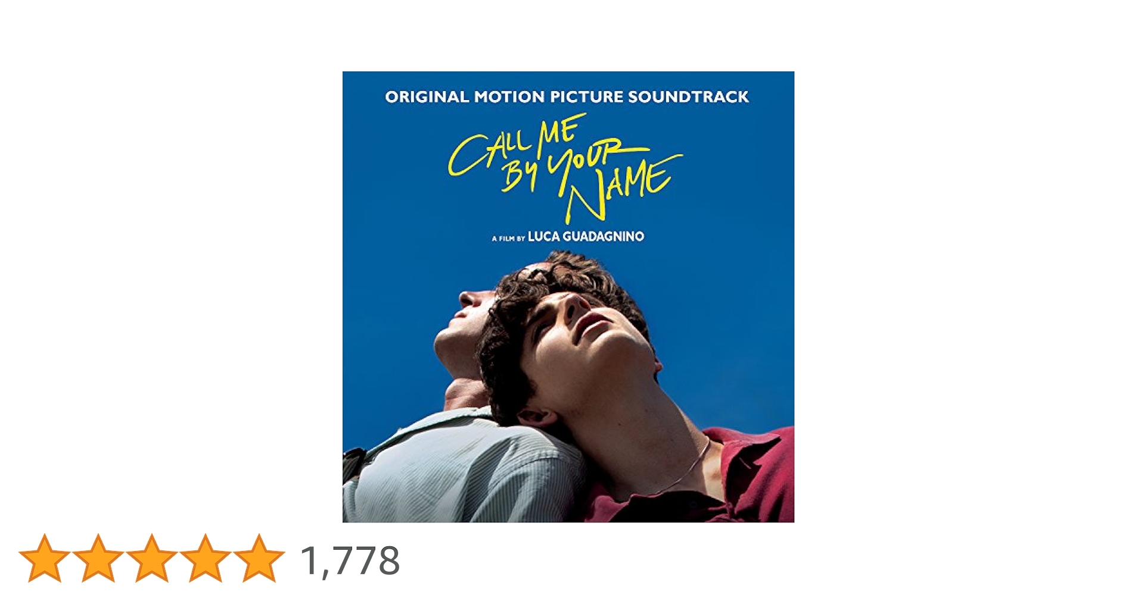The height and width of the screenshot is (595, 1138).
Task: Click the first orange rating star
Action: click(x=45, y=558)
